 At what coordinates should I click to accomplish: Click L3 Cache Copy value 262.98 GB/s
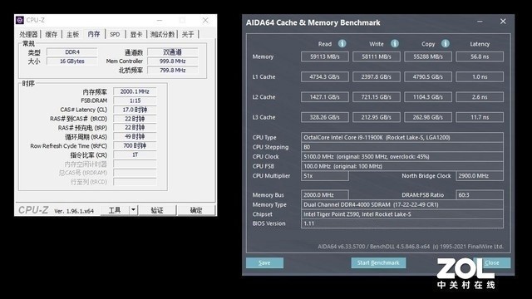tap(428, 117)
